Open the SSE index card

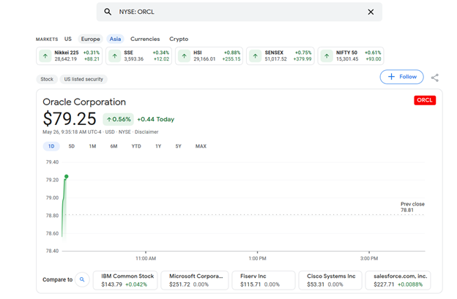click(x=138, y=56)
